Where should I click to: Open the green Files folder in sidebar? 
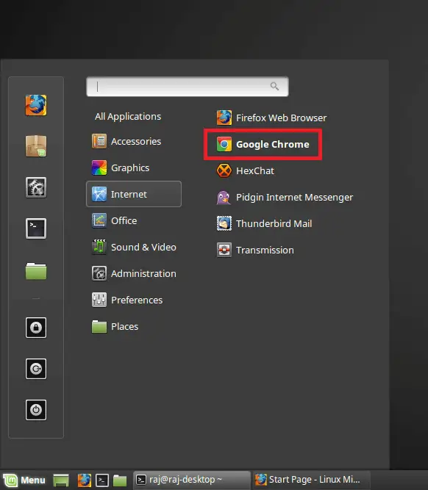(x=36, y=270)
